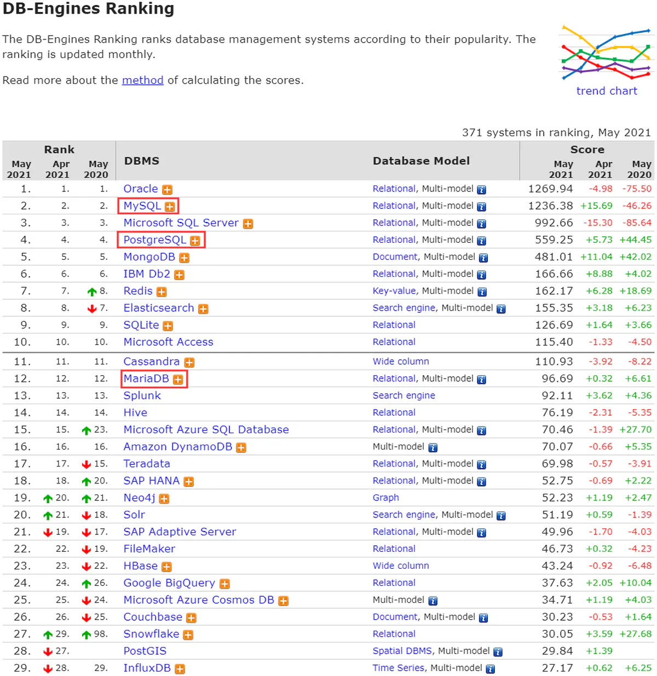The width and height of the screenshot is (657, 676).
Task: Click the info icon in the Azure Cosmos DB row
Action: [433, 601]
